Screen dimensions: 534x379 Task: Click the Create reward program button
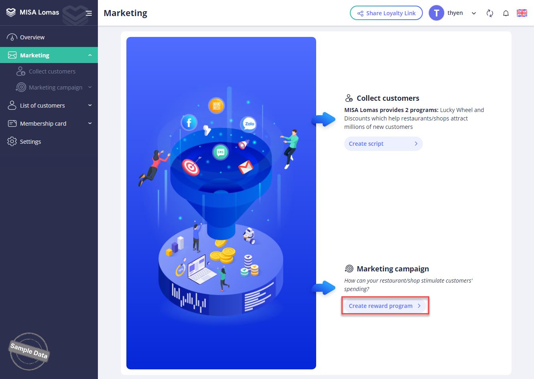point(385,306)
